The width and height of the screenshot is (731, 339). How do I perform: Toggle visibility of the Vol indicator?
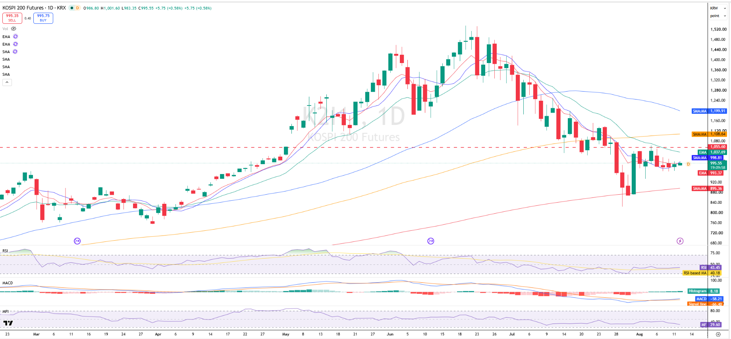14,29
